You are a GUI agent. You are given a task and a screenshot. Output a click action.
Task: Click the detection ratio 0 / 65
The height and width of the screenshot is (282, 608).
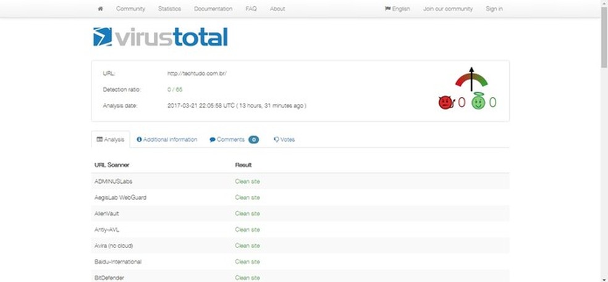coord(174,90)
